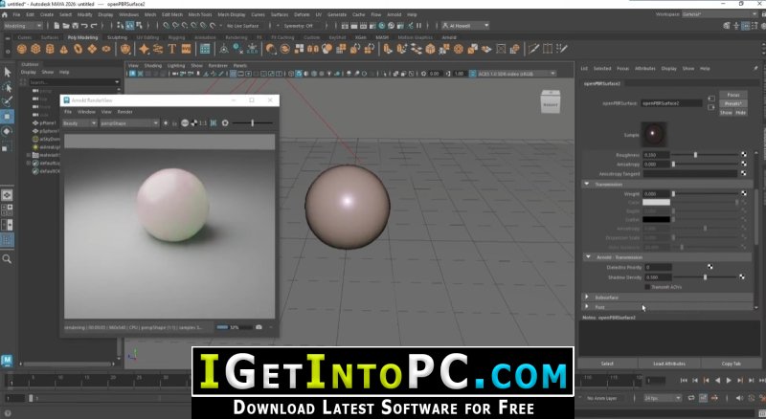Collapse the Arnold Transmission section
766x419 pixels.
tap(588, 257)
